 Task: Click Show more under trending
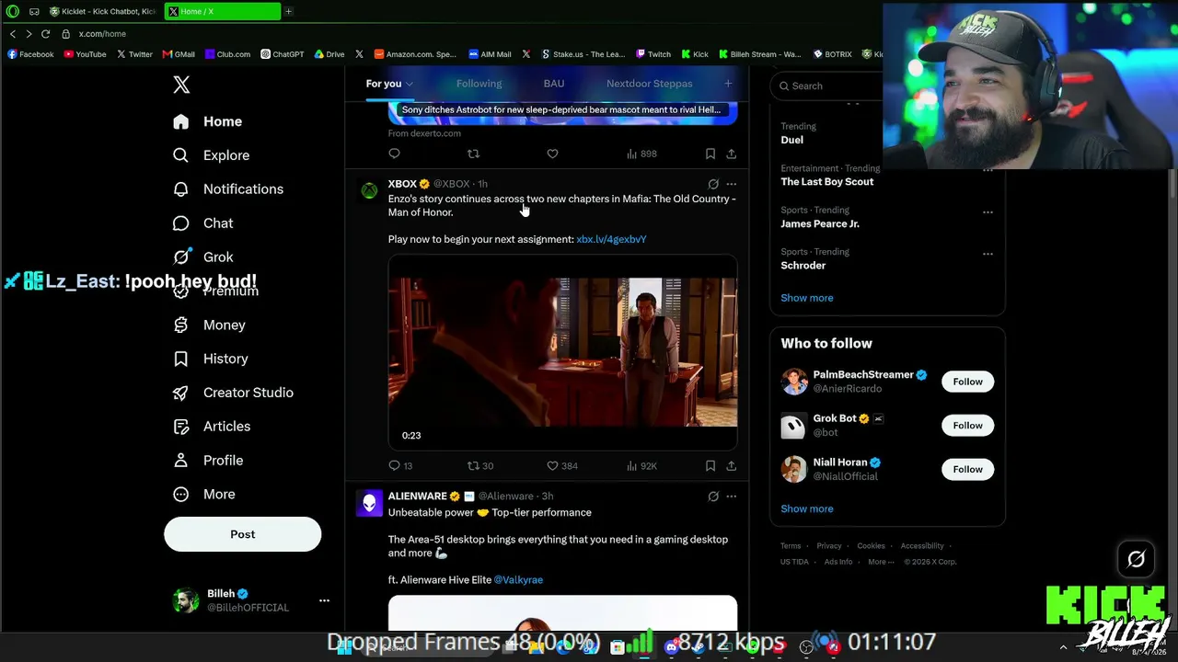coord(806,298)
